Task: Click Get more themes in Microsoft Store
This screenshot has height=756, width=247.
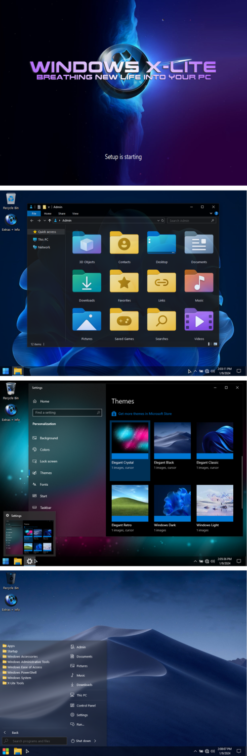Action: pyautogui.click(x=142, y=413)
